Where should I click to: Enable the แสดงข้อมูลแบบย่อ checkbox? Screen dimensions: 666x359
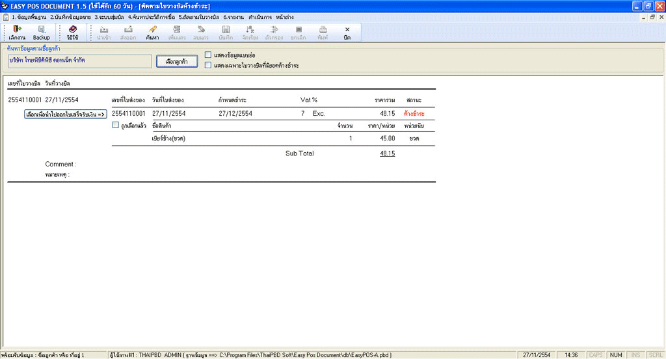[x=208, y=55]
